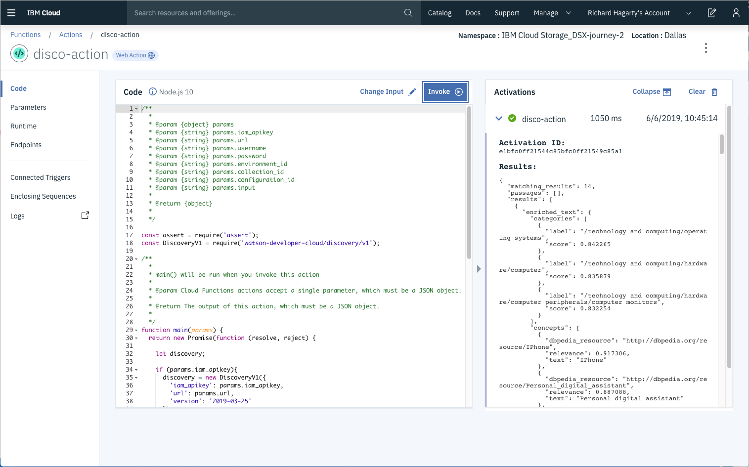Click the pencil icon beside Change Input

tap(412, 91)
